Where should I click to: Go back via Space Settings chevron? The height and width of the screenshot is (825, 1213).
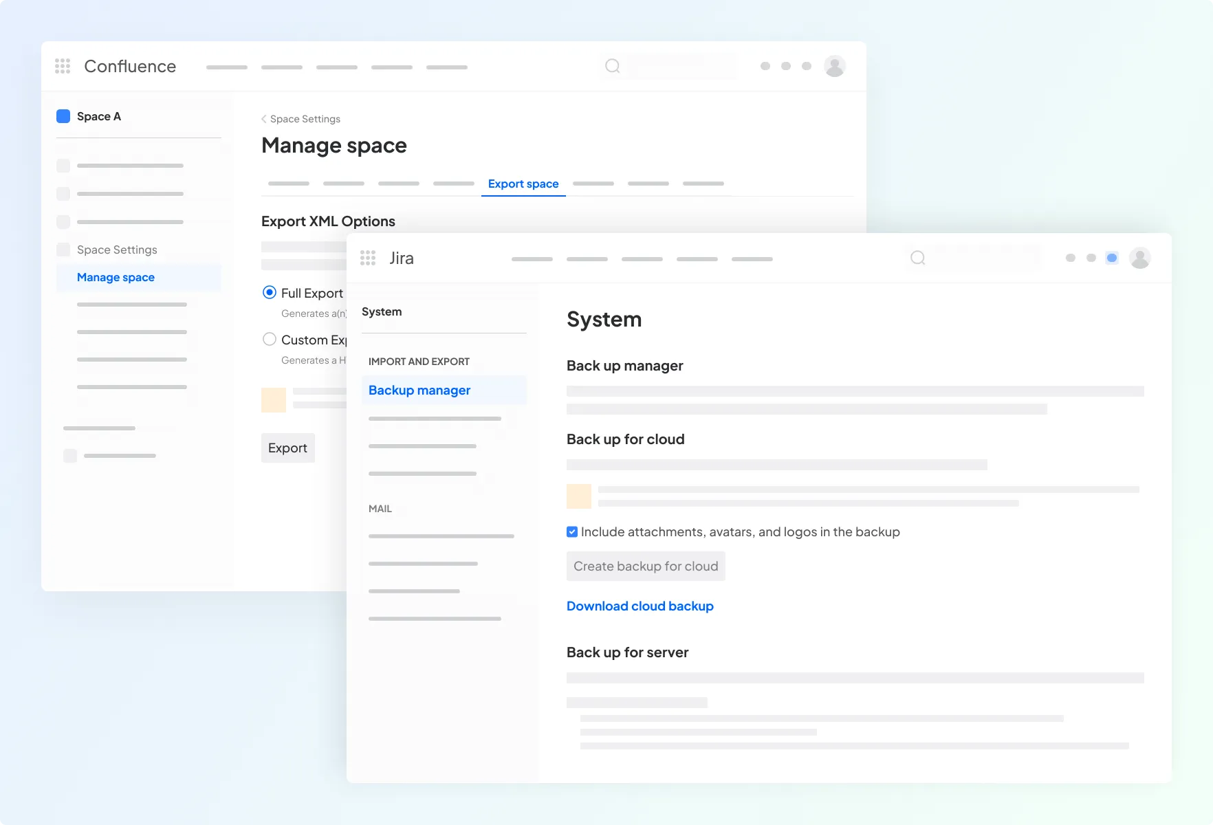265,119
